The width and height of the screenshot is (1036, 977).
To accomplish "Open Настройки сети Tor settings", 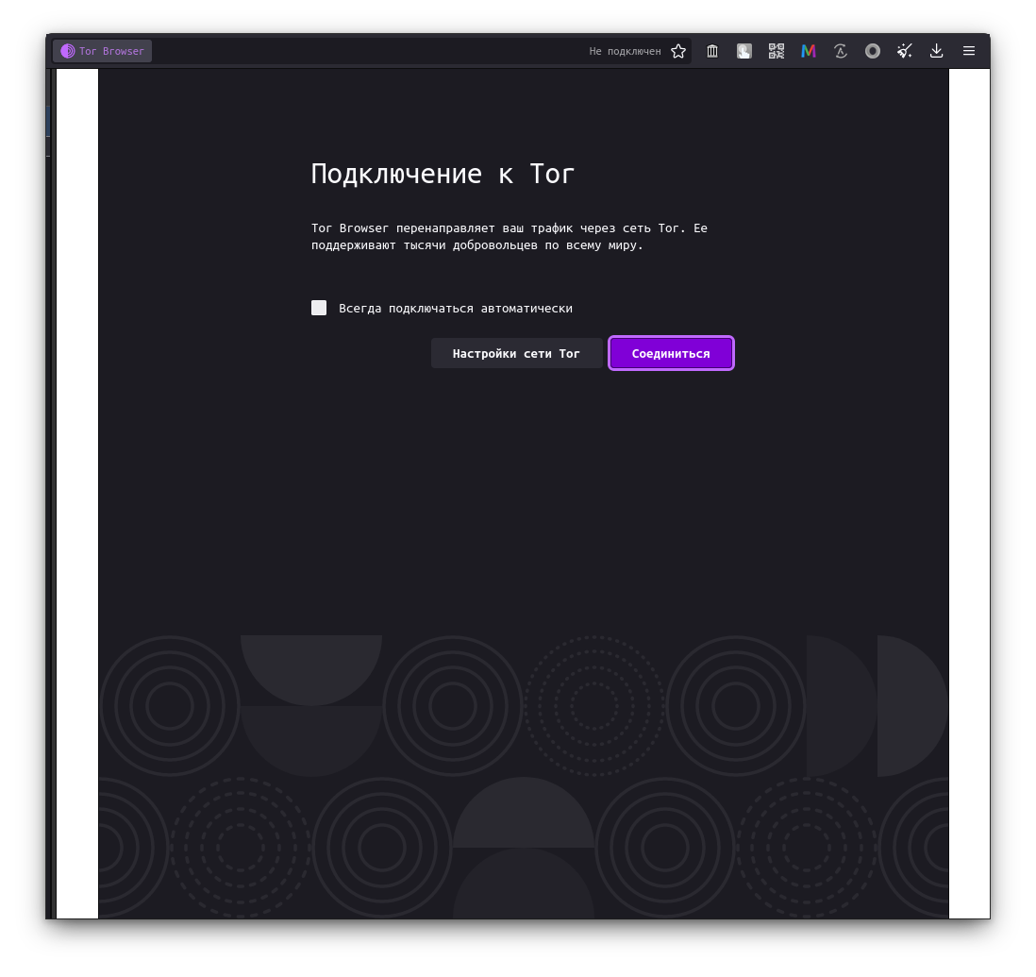I will (x=516, y=354).
